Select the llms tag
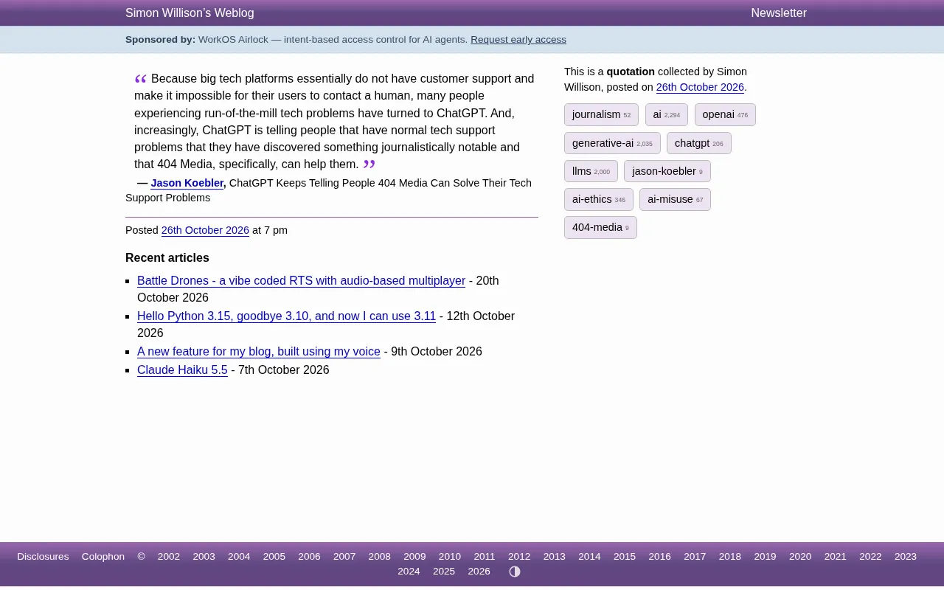Screen dimensions: 944x590 pyautogui.click(x=591, y=171)
